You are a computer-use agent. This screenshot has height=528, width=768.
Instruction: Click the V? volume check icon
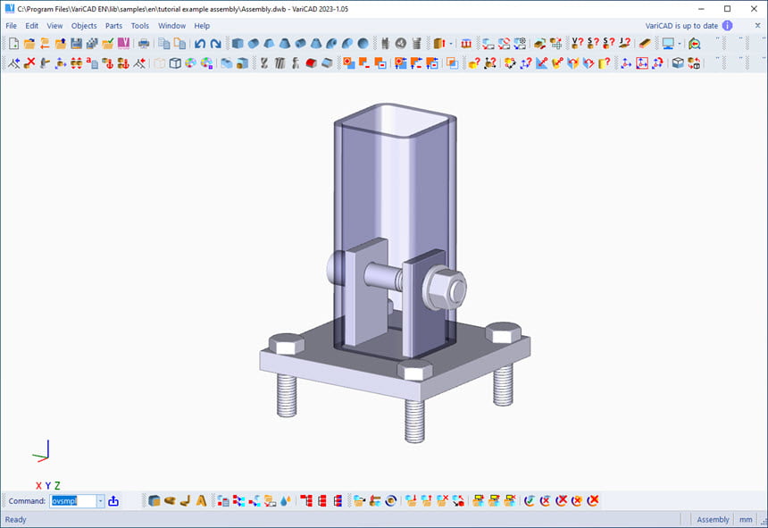pos(578,44)
